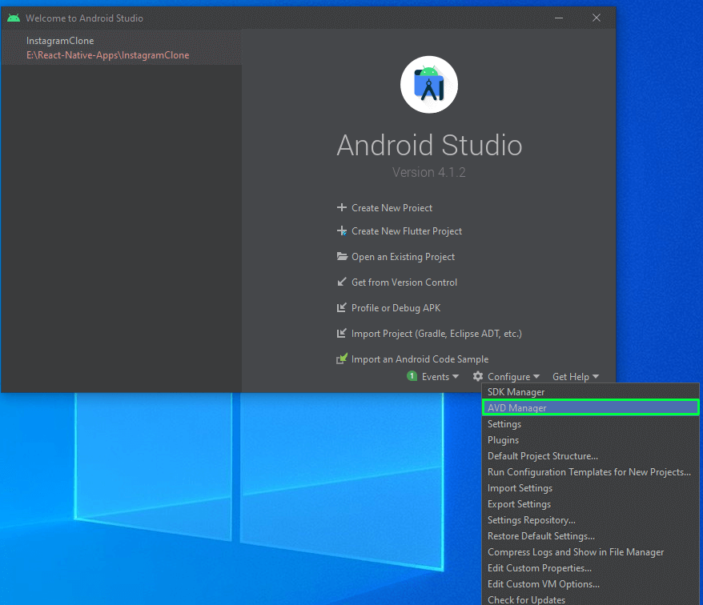
Task: Click the Profile or Debug APK icon
Action: (x=342, y=308)
